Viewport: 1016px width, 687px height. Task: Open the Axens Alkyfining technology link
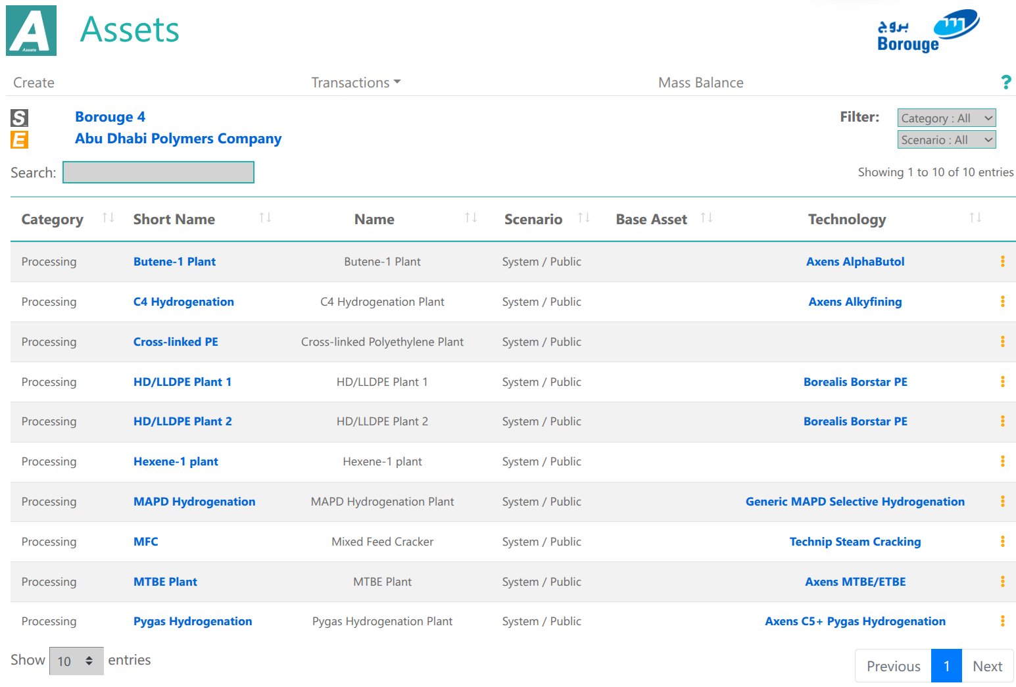(x=855, y=302)
